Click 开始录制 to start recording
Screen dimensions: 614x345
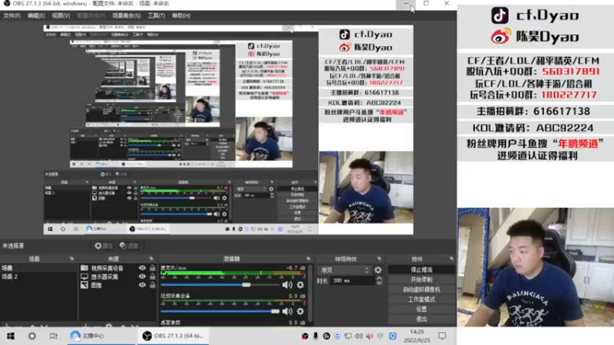click(421, 280)
